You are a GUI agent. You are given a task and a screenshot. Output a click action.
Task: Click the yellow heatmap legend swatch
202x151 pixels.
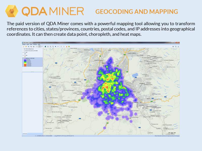25,63
